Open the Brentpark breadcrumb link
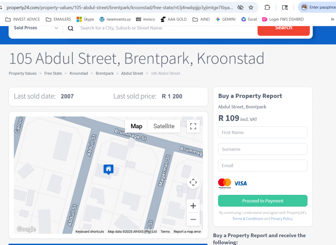 (x=105, y=73)
